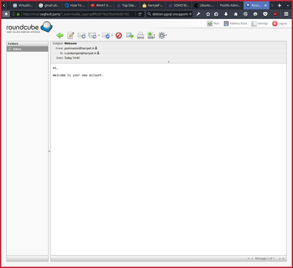The width and height of the screenshot is (293, 268).
Task: Expand the message headers with the small arrow
Action: pos(169,62)
